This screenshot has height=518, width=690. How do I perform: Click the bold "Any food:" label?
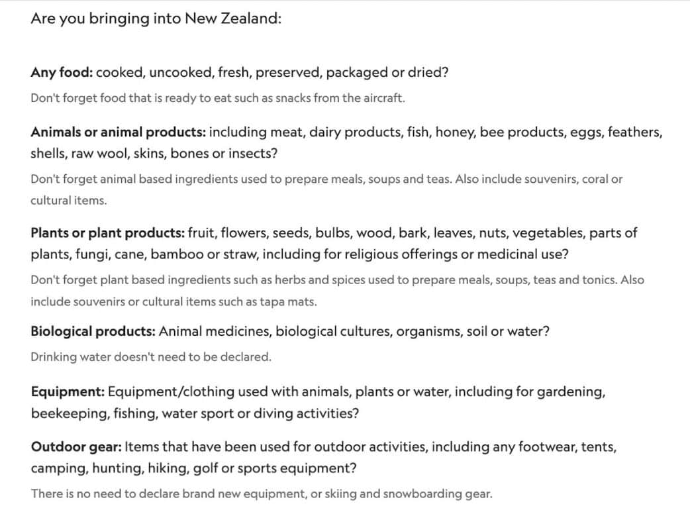(62, 73)
